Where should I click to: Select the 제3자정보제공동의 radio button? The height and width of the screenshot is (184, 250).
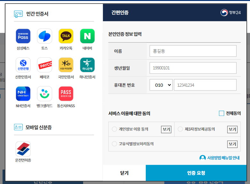[180, 129]
